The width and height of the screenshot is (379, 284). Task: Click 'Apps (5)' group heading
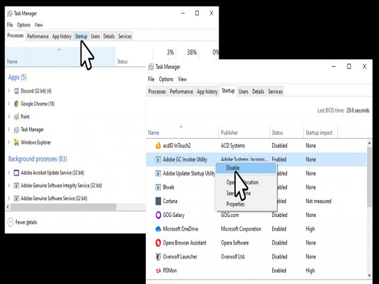(x=18, y=78)
